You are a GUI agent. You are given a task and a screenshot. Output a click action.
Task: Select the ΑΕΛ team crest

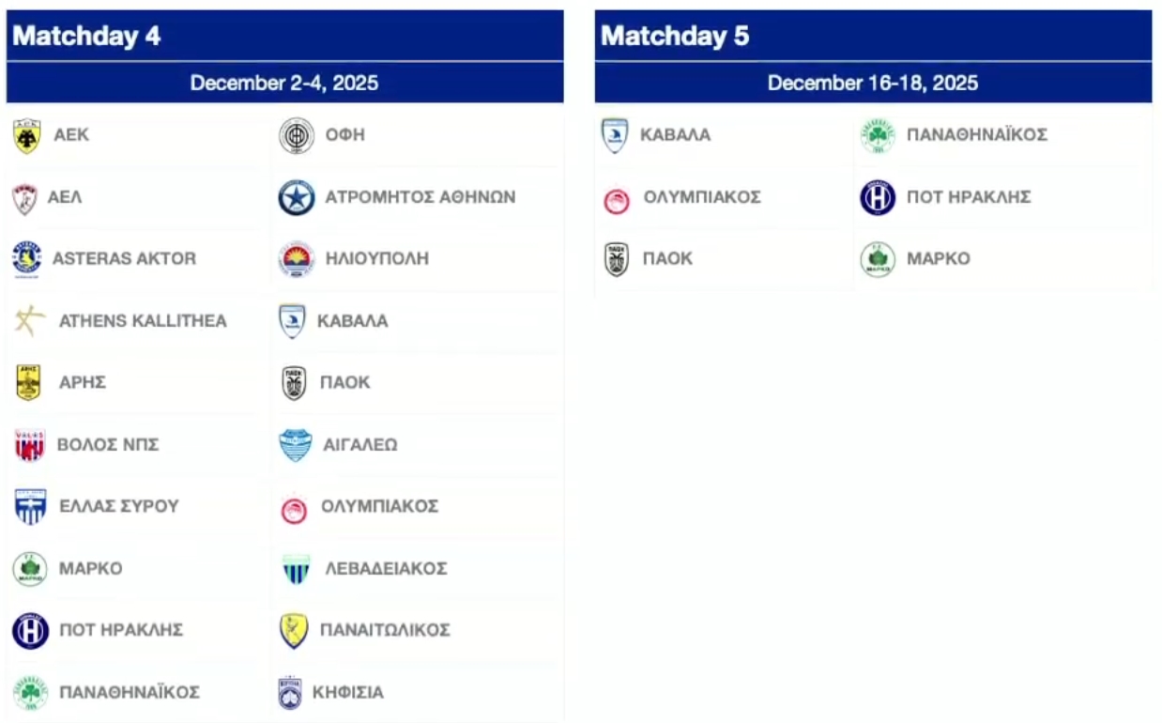point(24,198)
